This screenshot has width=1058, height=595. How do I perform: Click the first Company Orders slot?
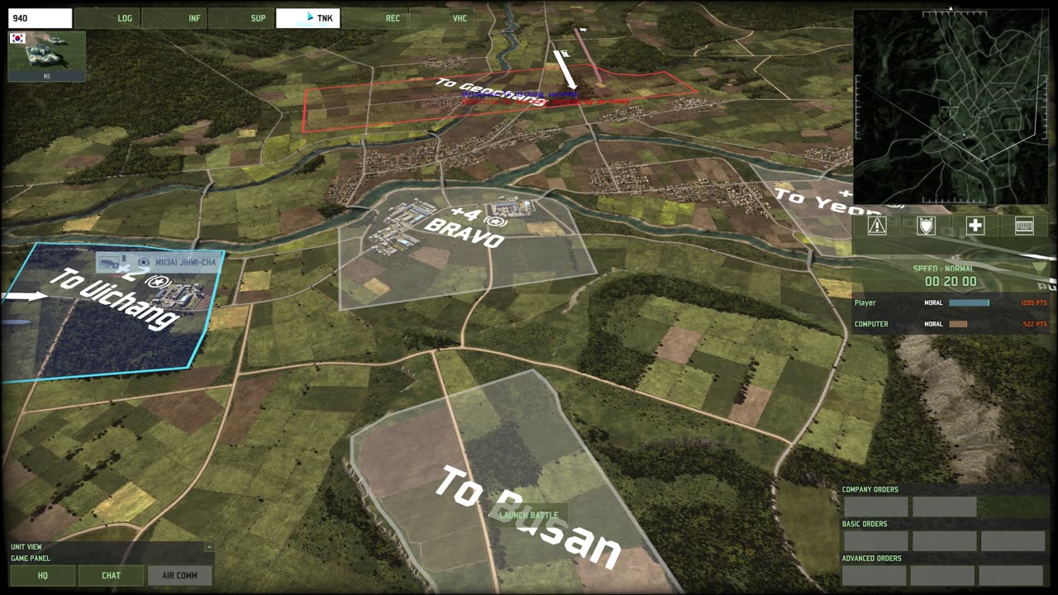coord(875,507)
